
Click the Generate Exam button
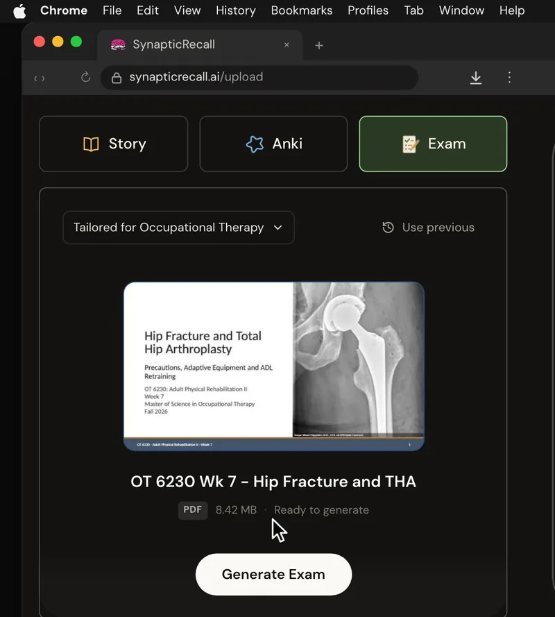click(x=274, y=575)
